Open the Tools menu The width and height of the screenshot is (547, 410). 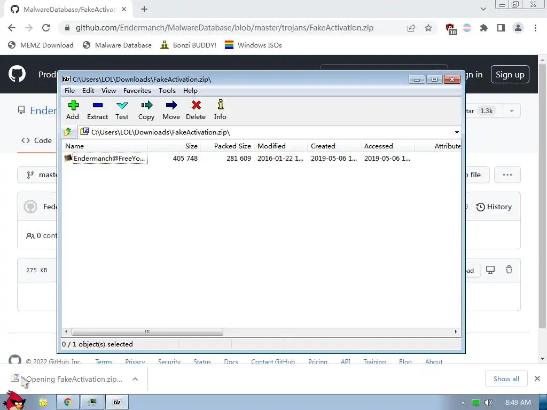coord(167,91)
